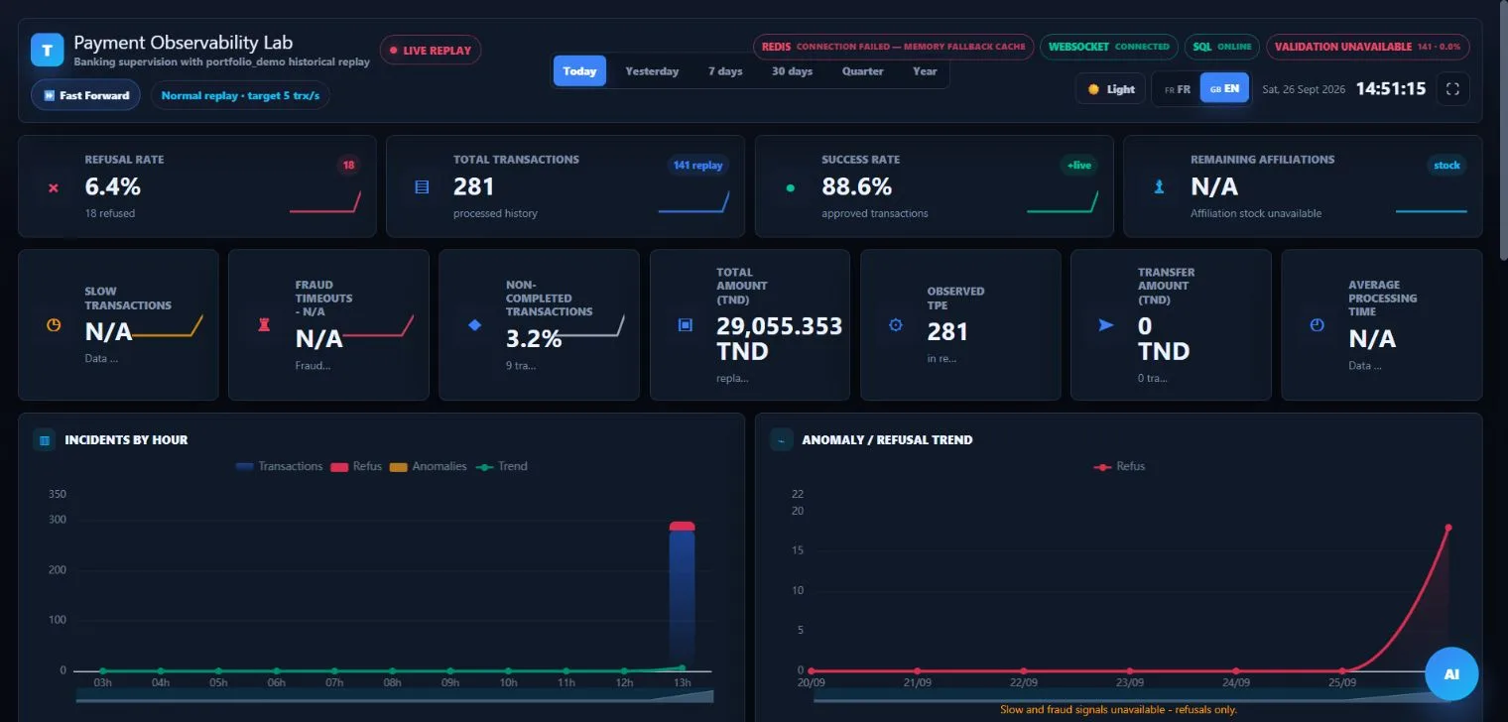Click the stock badge on Remaining Affiliations
This screenshot has height=722, width=1508.
click(x=1446, y=166)
